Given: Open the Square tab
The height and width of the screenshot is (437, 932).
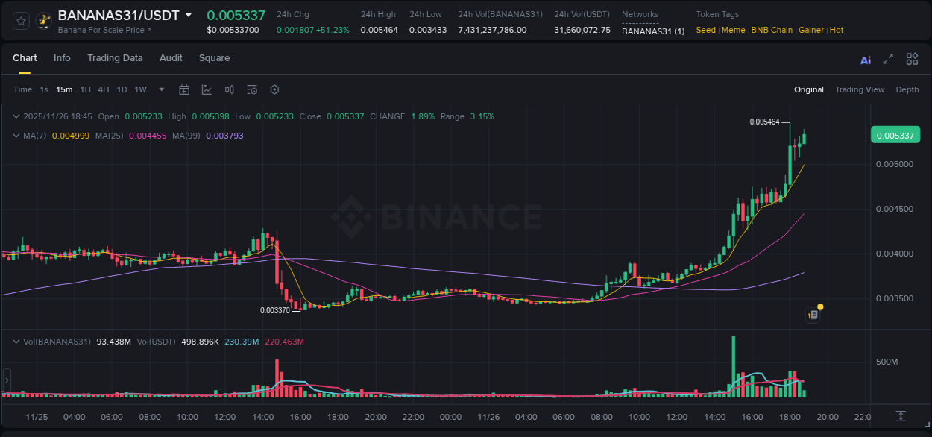Looking at the screenshot, I should 214,58.
